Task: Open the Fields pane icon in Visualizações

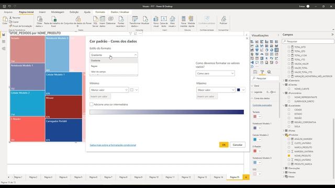Action: click(255, 72)
